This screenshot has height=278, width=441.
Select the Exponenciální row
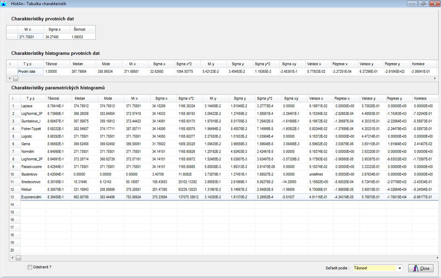pyautogui.click(x=224, y=197)
